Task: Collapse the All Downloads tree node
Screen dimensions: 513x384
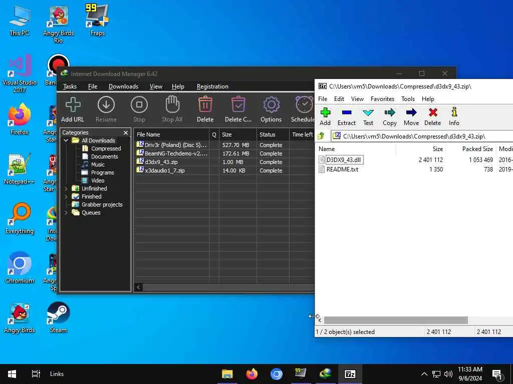Action: [66, 140]
